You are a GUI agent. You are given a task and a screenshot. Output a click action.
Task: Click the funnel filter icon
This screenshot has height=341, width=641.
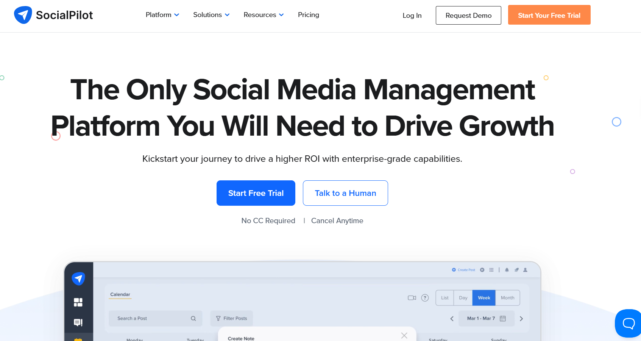click(218, 319)
